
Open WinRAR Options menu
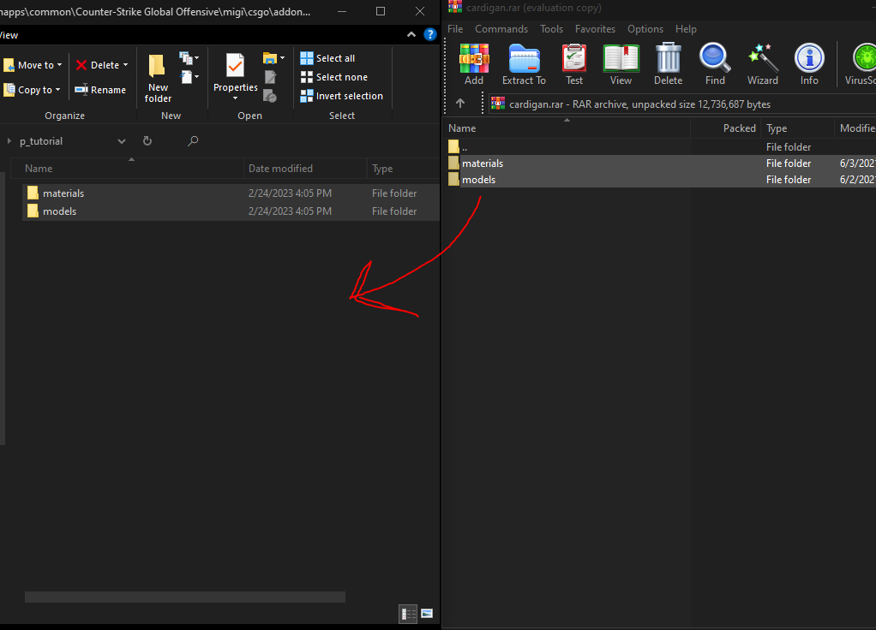(x=645, y=29)
